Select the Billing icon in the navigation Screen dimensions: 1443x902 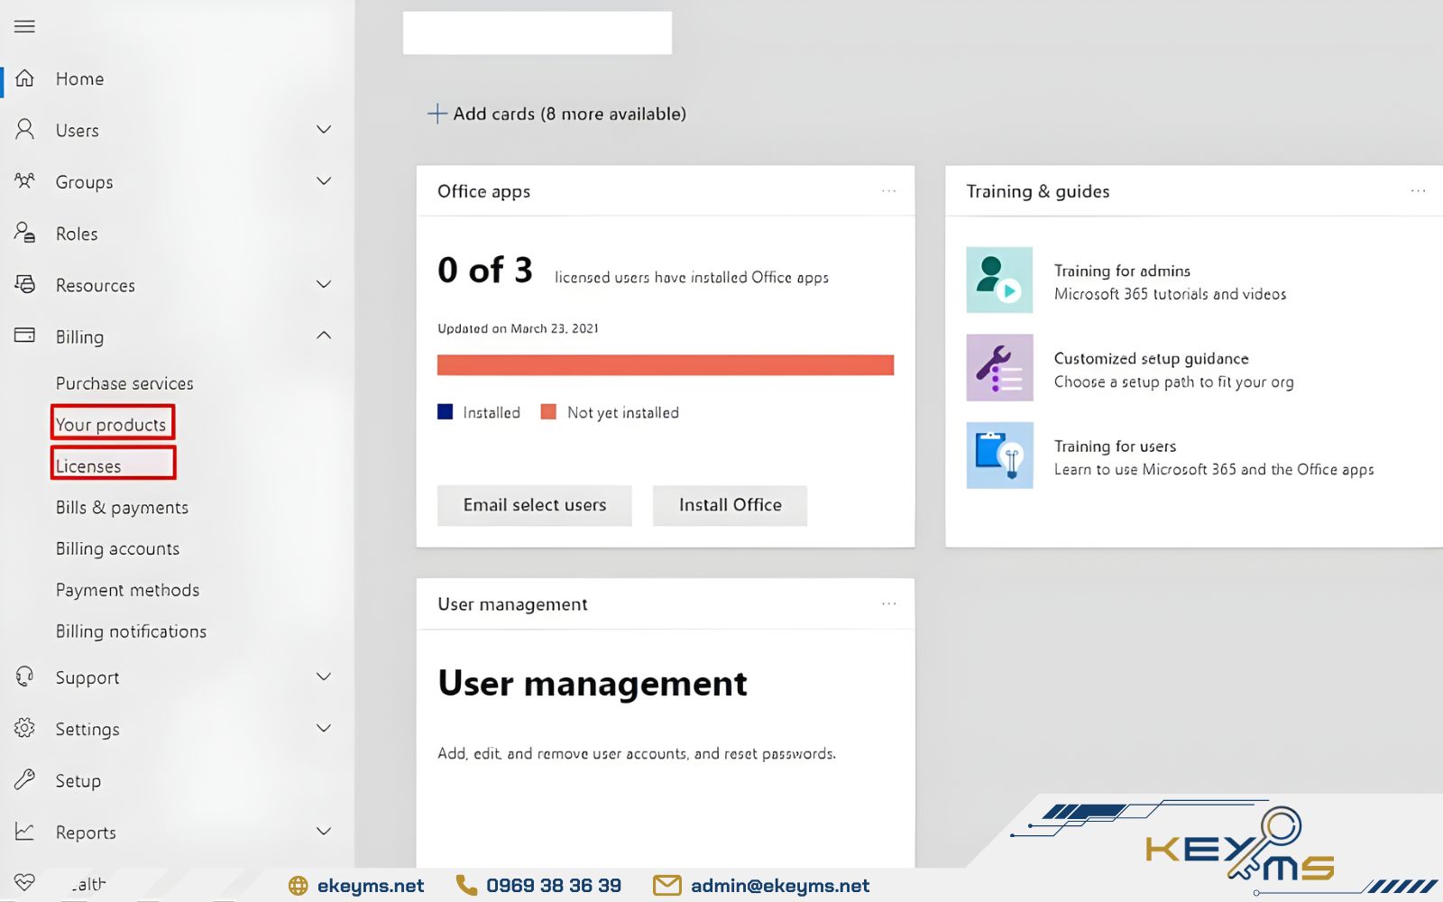click(x=24, y=336)
